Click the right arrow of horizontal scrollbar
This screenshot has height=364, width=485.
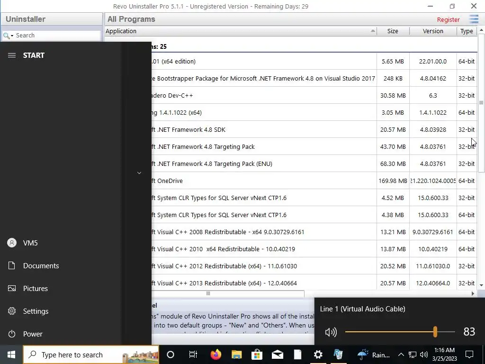tap(473, 293)
